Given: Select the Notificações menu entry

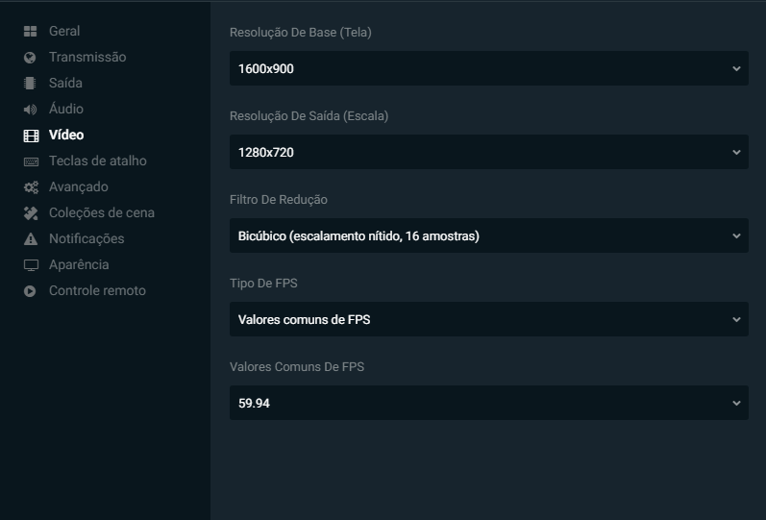Looking at the screenshot, I should coord(86,239).
